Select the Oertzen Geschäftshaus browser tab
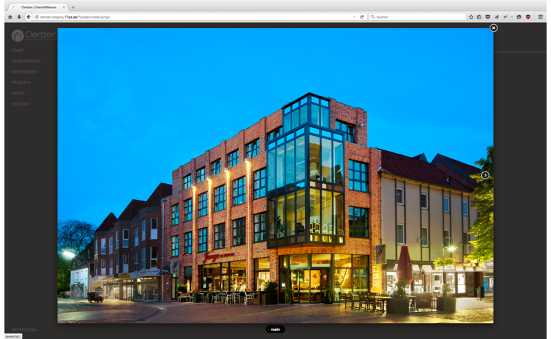 tap(38, 7)
